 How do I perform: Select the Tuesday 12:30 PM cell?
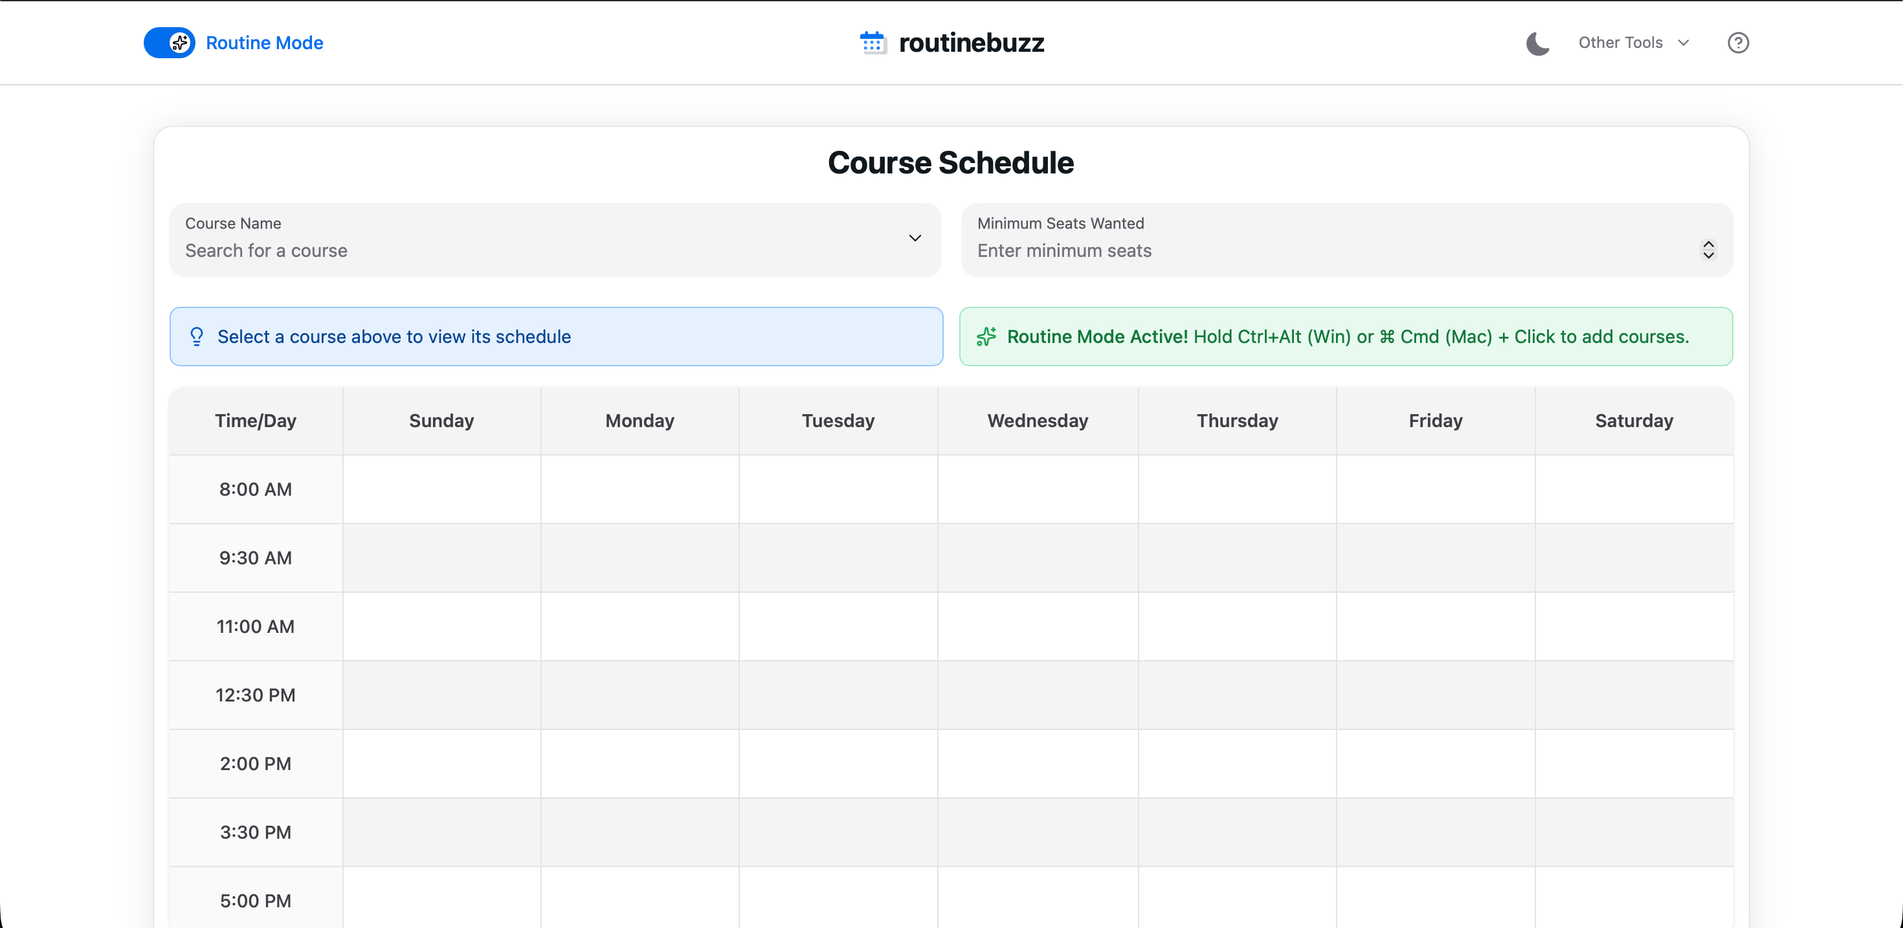[838, 695]
